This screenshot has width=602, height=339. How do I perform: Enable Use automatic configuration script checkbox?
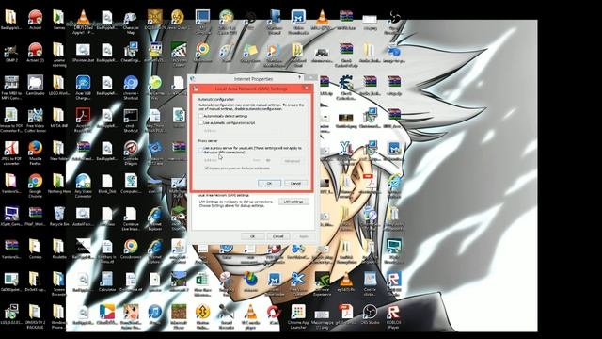[200, 123]
